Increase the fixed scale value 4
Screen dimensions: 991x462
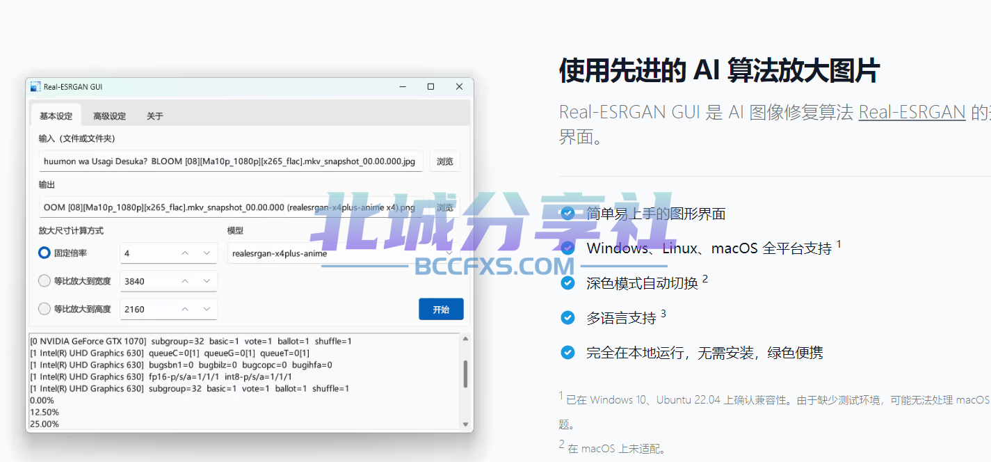[x=185, y=253]
